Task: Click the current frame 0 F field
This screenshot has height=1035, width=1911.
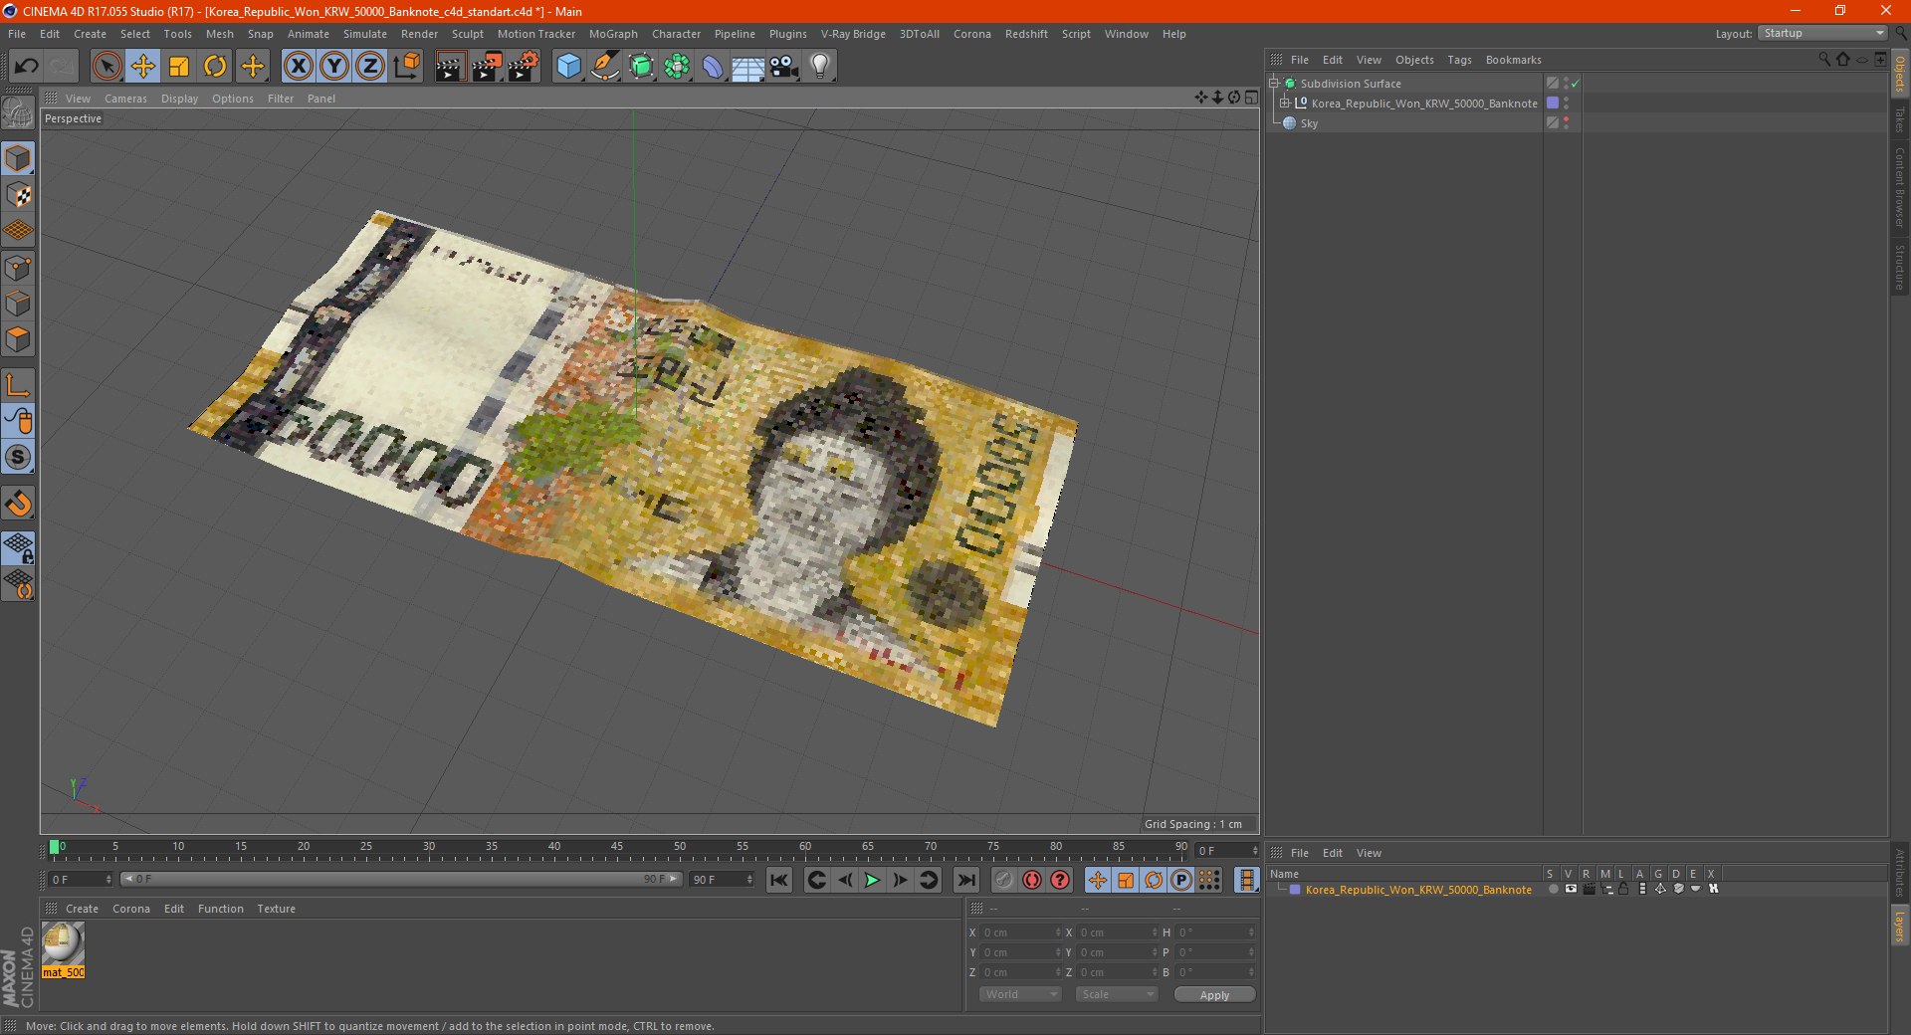Action: pyautogui.click(x=80, y=880)
